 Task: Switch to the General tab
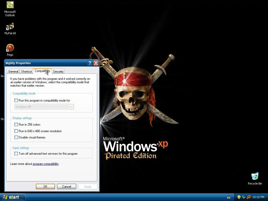(13, 71)
